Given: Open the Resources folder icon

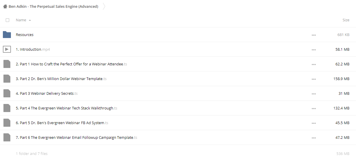Looking at the screenshot, I should coord(7,35).
